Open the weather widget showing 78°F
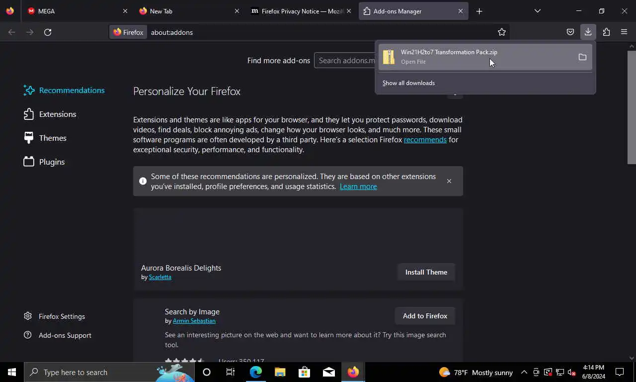The width and height of the screenshot is (636, 382). pos(476,373)
